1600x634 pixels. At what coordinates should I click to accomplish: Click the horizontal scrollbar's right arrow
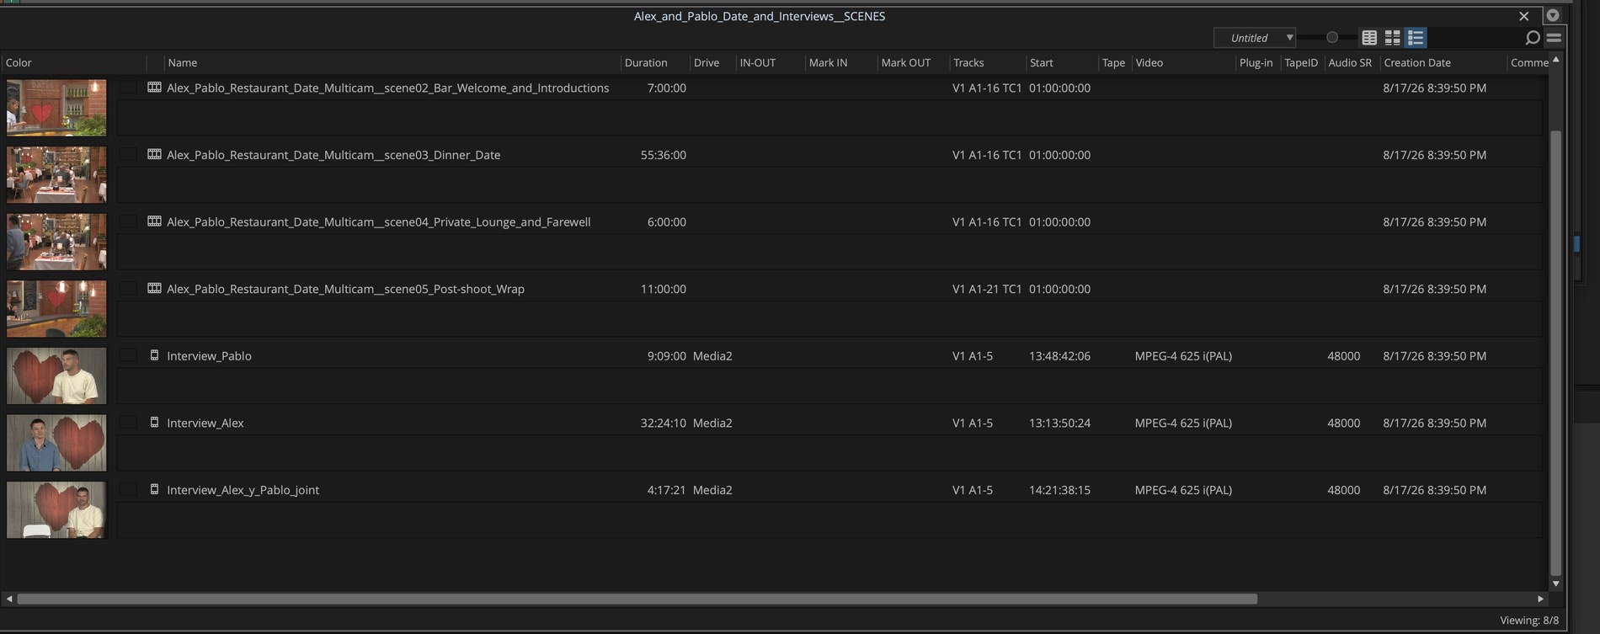[1540, 599]
